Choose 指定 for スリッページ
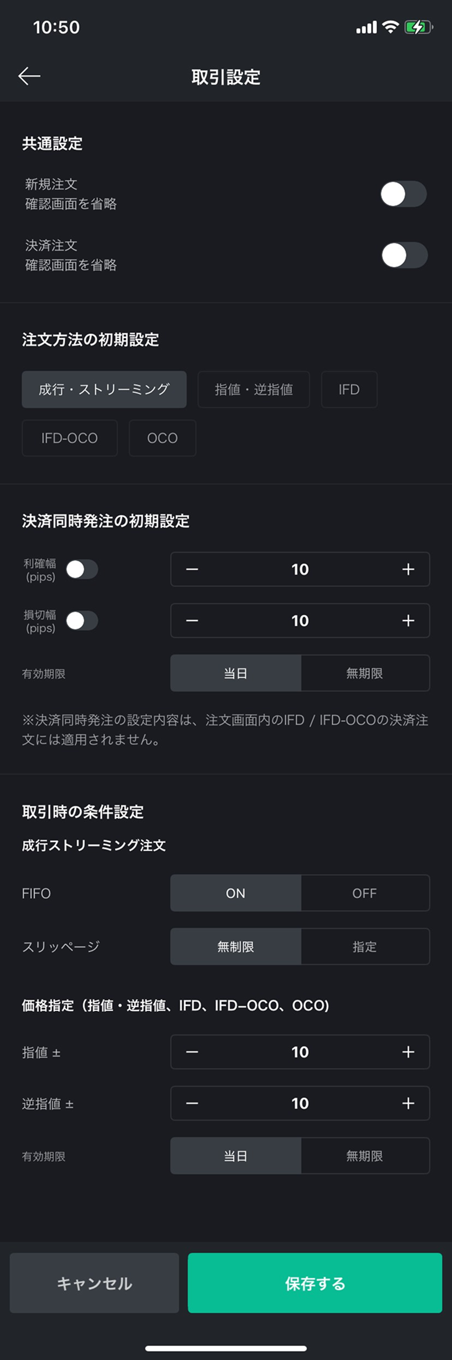 tap(365, 947)
